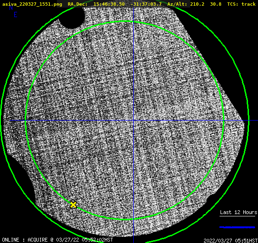Click the inner green circle at the left end of the horizontal line
The image size is (258, 243).
pos(26,121)
